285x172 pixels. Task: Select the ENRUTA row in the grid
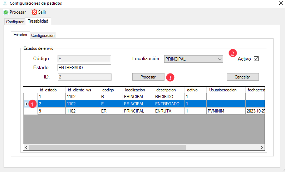pyautogui.click(x=144, y=111)
